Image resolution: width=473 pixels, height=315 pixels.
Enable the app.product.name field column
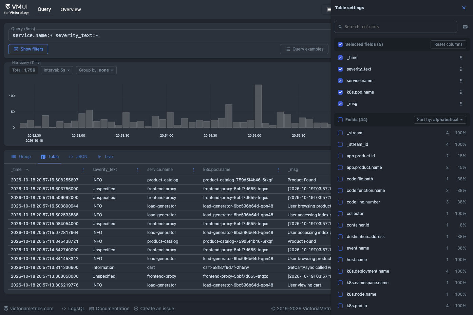tap(340, 168)
